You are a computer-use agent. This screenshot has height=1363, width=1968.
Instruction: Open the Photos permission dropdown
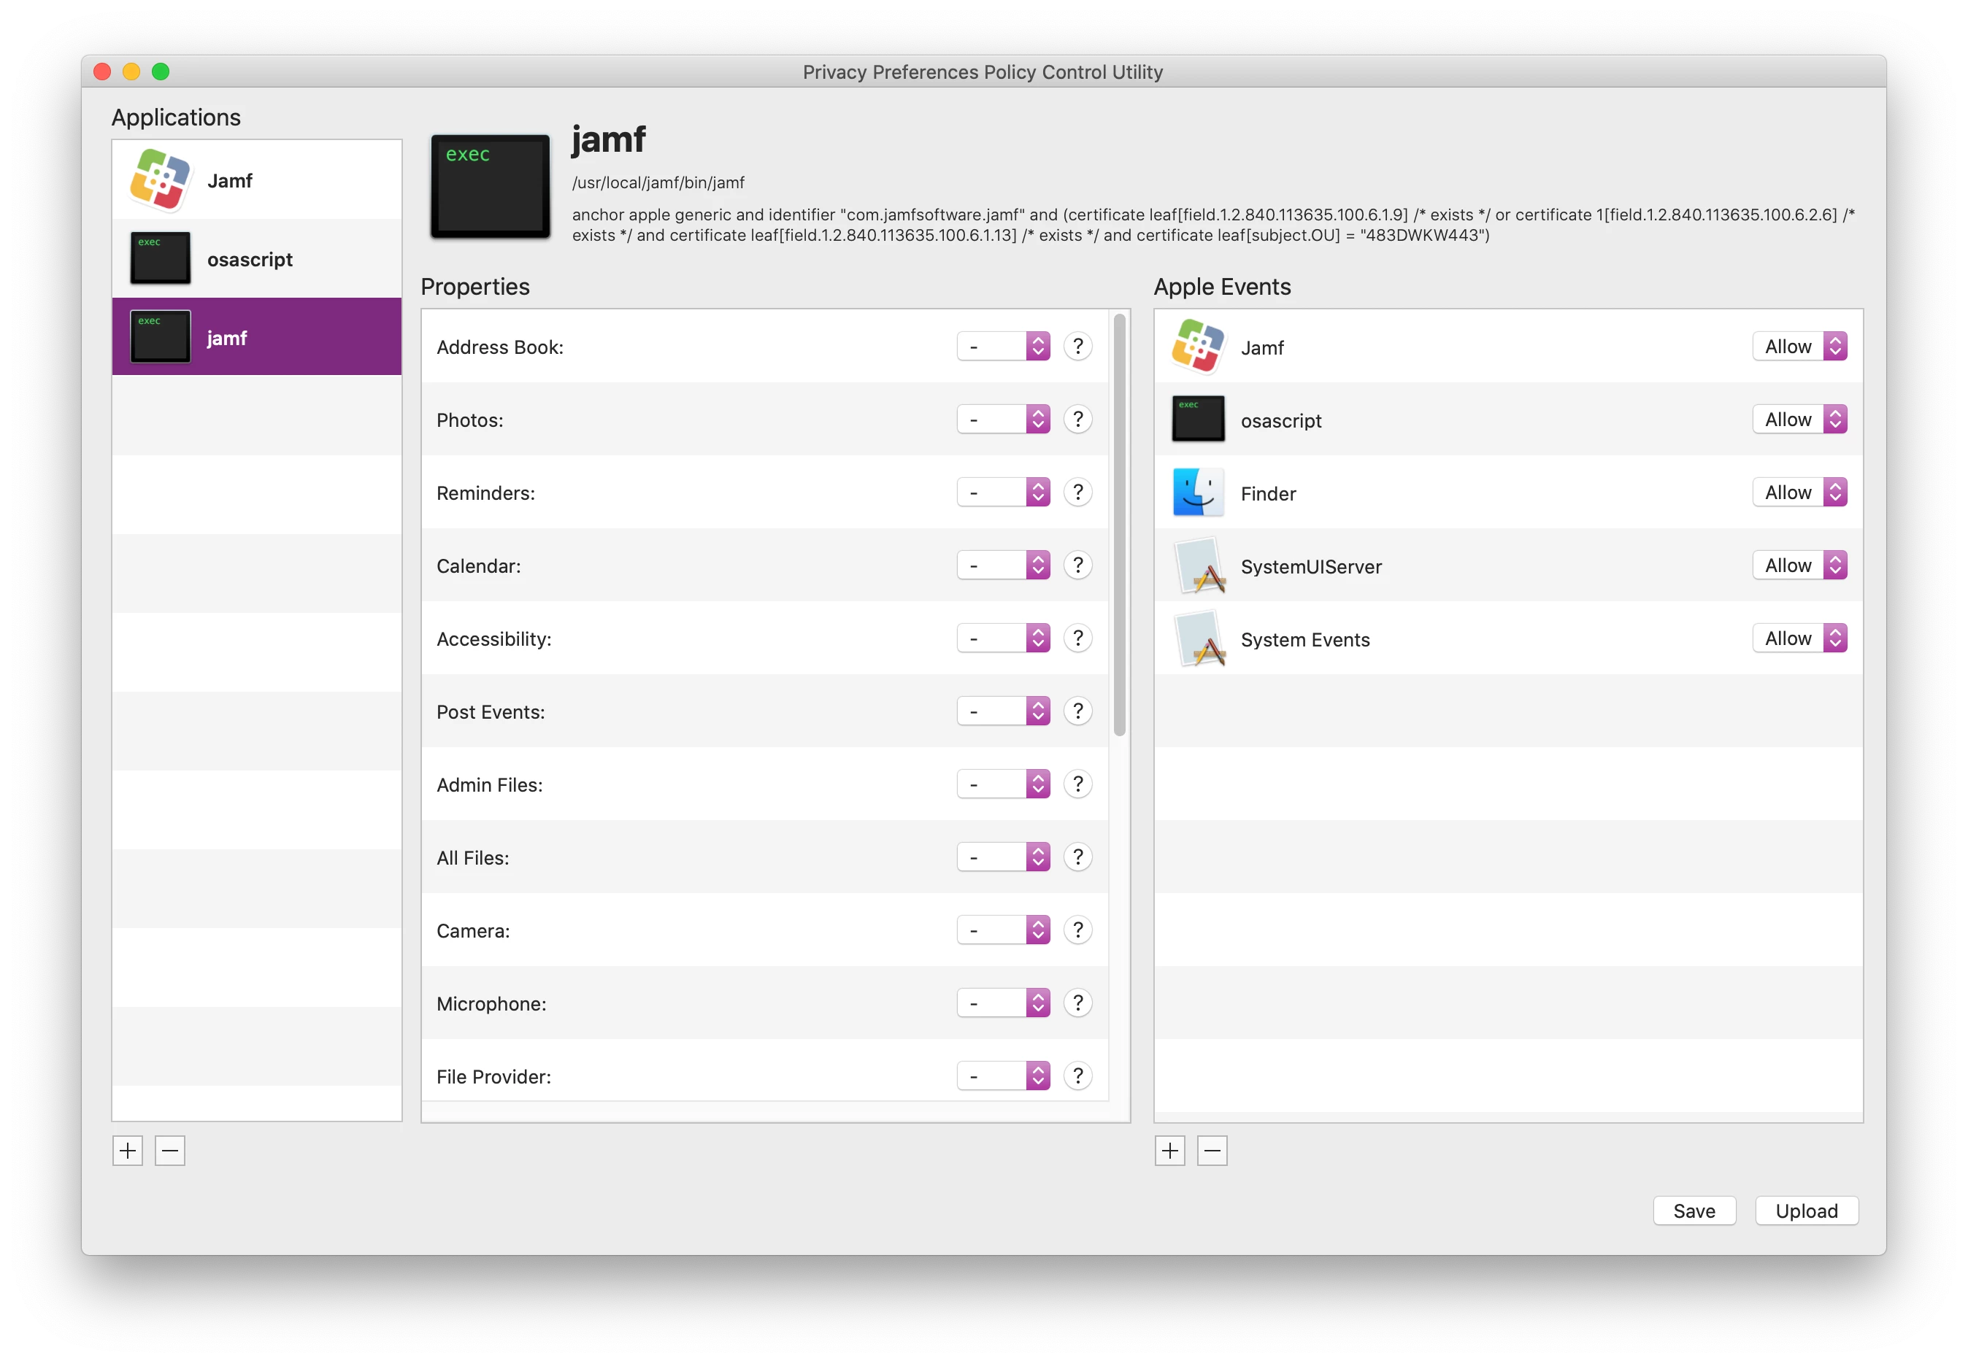(1003, 420)
